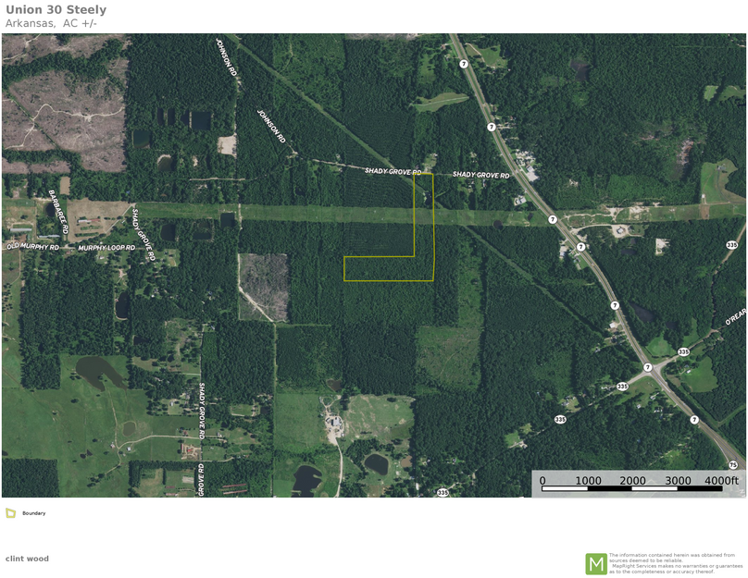
Task: Click the green MapRight logo icon
Action: click(595, 563)
